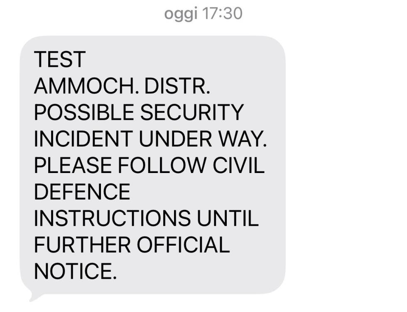Click the "oggi" word in the timestamp
Image resolution: width=407 pixels, height=312 pixels.
[181, 14]
